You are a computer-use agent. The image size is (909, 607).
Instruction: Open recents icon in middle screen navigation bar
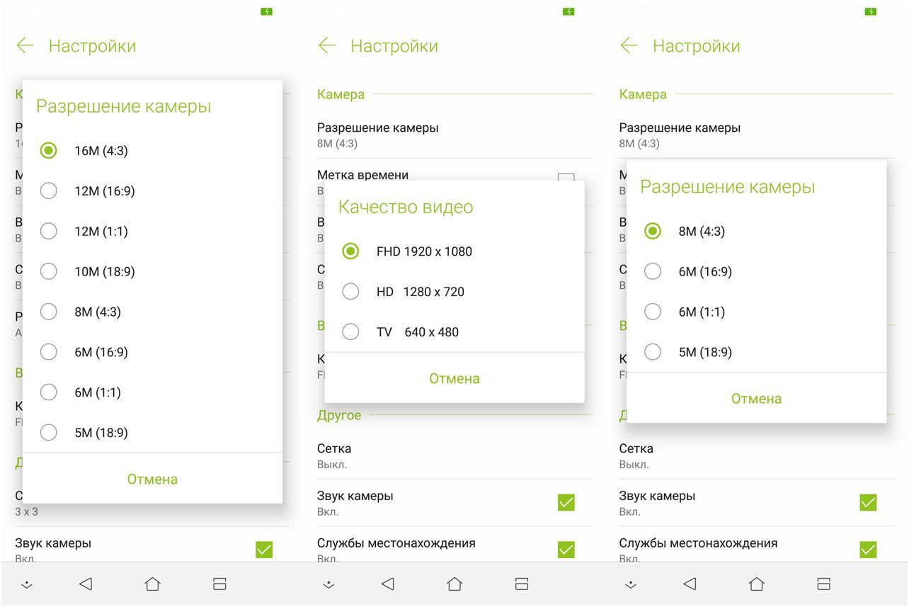[x=522, y=584]
